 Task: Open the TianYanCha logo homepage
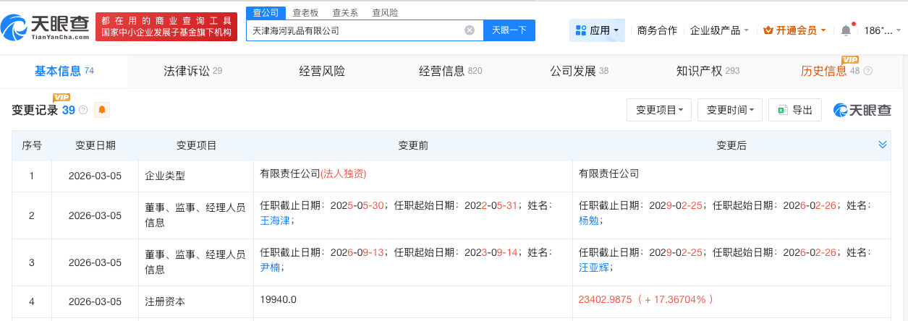click(45, 27)
